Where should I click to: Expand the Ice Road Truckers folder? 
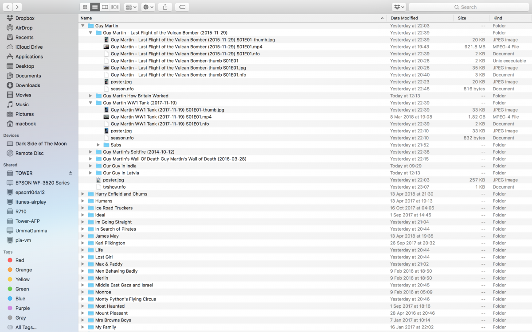[83, 208]
